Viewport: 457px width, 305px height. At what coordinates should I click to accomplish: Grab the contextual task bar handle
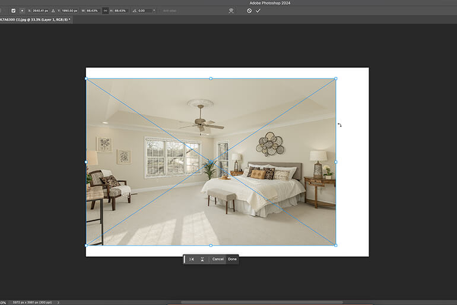(x=185, y=259)
